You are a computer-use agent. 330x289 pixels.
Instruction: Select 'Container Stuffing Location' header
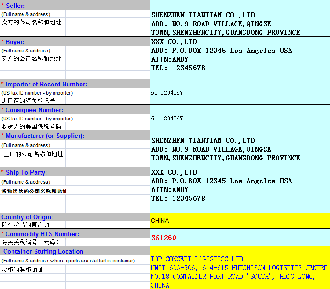75,251
